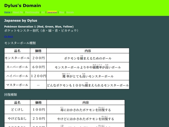Click the ポケットモンスター初代 subtitle line
The image size is (169, 127).
[41, 30]
